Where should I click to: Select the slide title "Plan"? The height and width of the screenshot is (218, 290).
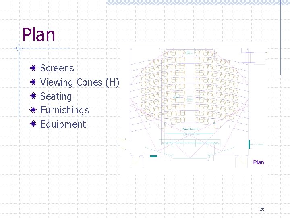tap(39, 34)
